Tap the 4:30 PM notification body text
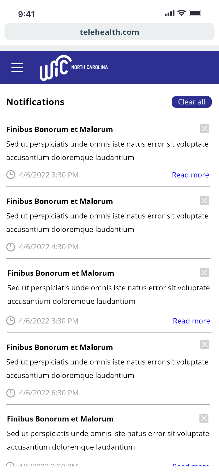219x474 pixels. pos(107,223)
